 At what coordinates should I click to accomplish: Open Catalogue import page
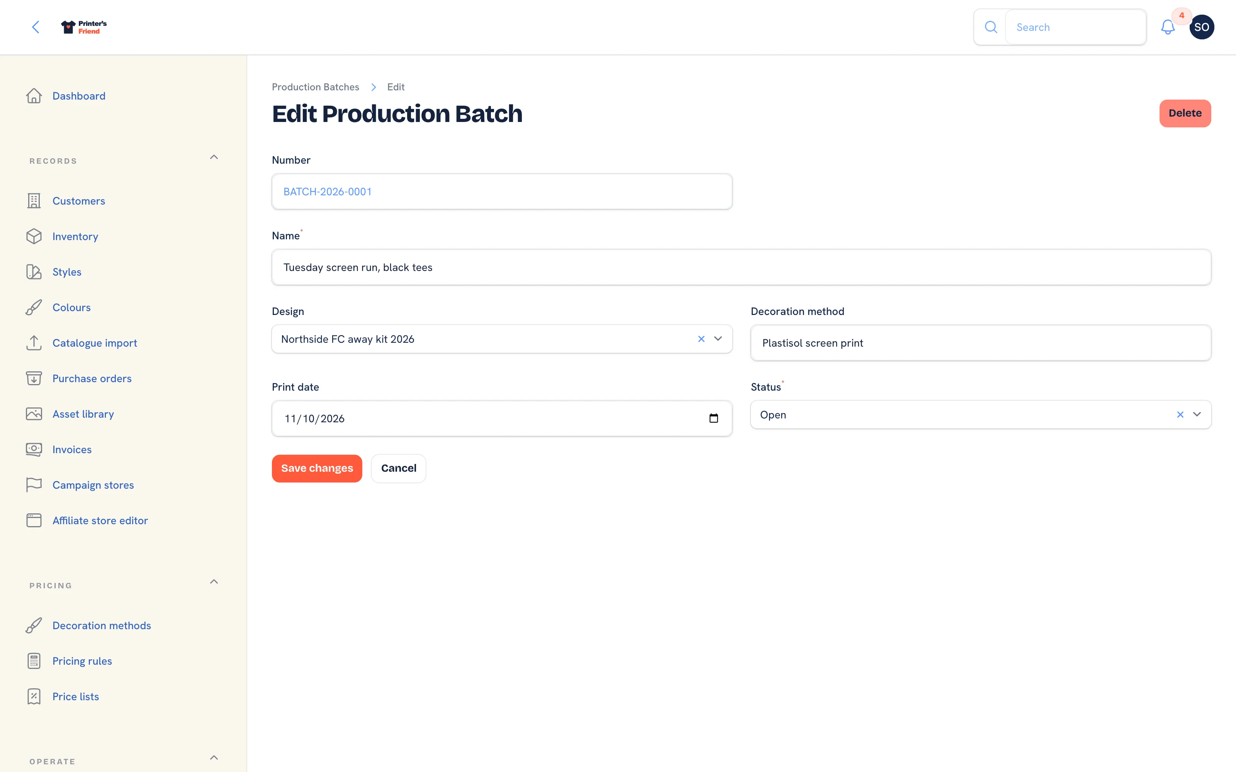tap(95, 343)
